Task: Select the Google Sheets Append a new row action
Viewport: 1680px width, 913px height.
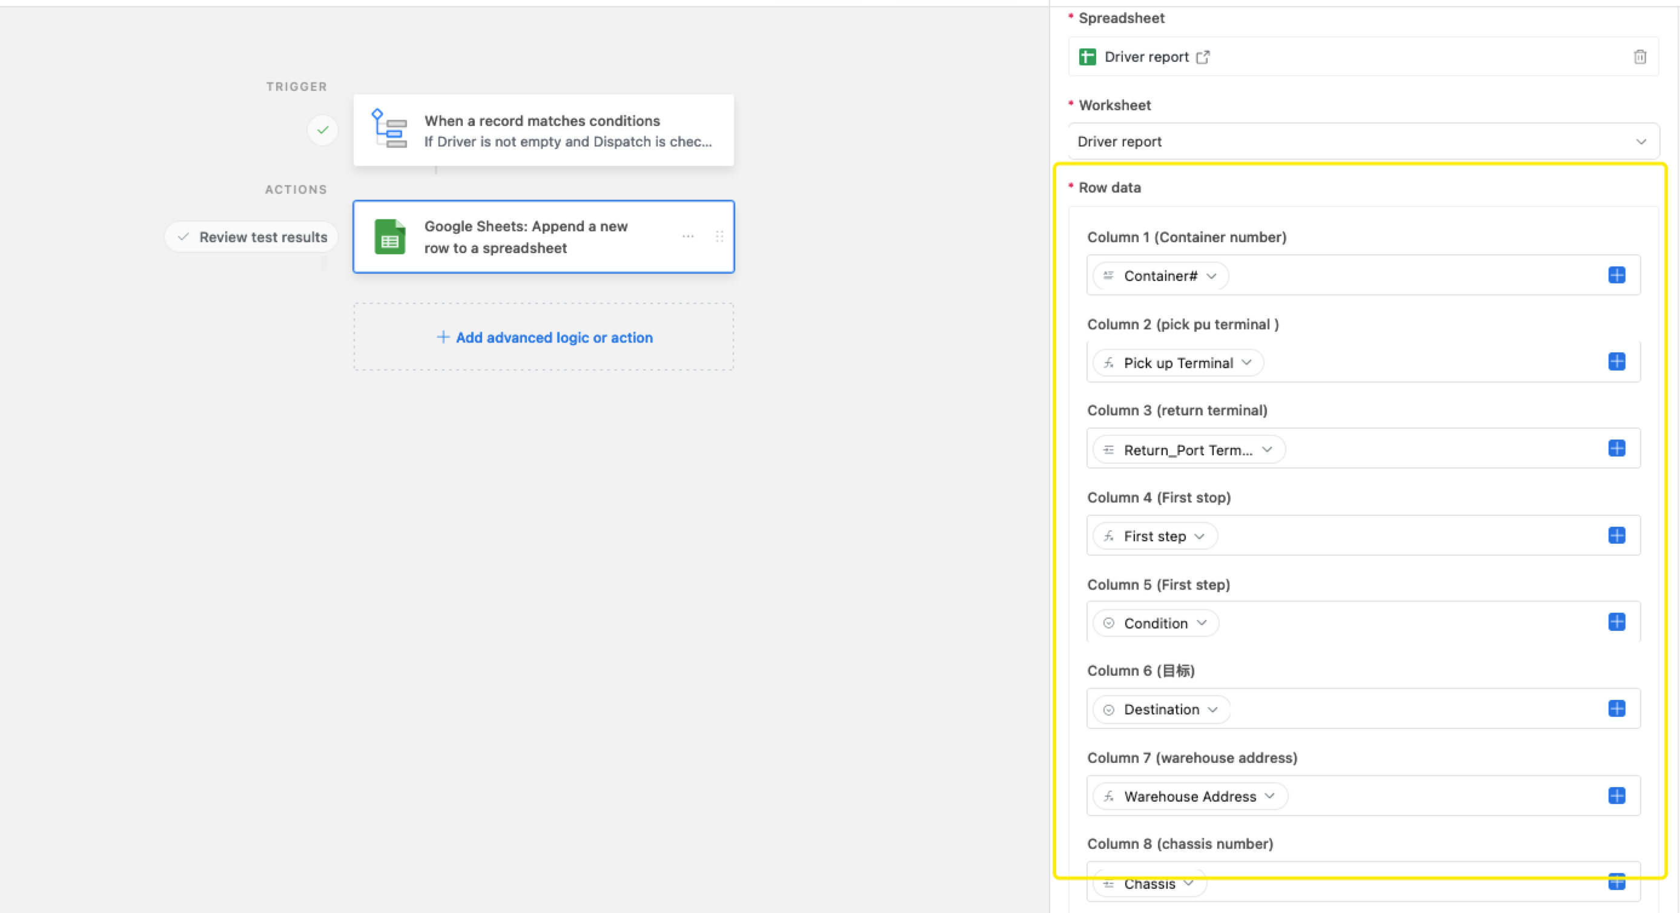Action: [x=543, y=237]
